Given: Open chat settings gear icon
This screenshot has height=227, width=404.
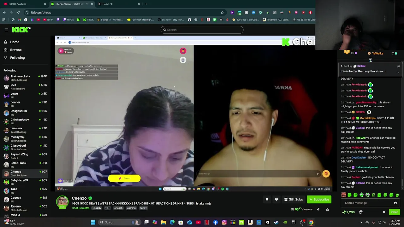Looking at the screenshot, I should click(384, 212).
